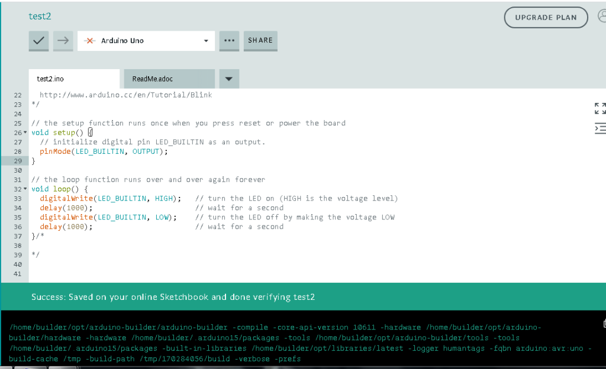Open the user profile icon
This screenshot has width=606, height=369.
(601, 17)
